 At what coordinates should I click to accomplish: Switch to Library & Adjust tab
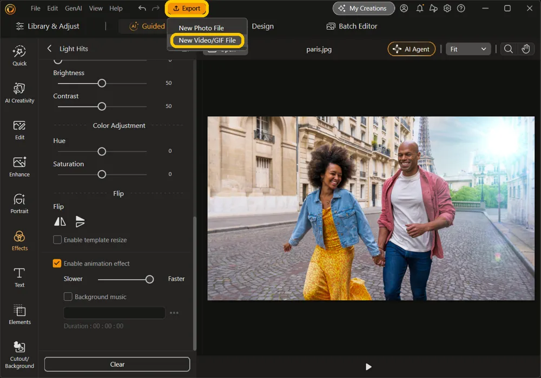tap(48, 26)
